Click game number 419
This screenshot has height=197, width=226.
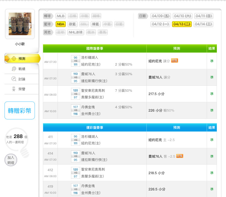[x=50, y=186]
